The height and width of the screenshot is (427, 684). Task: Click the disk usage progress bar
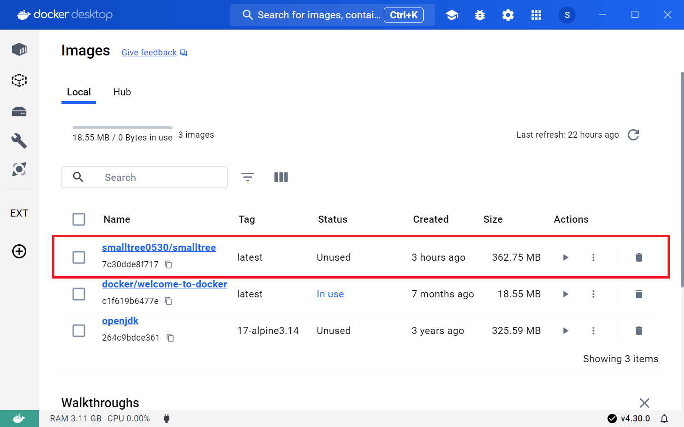(122, 127)
